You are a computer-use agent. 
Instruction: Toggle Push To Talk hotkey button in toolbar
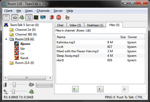(15, 17)
